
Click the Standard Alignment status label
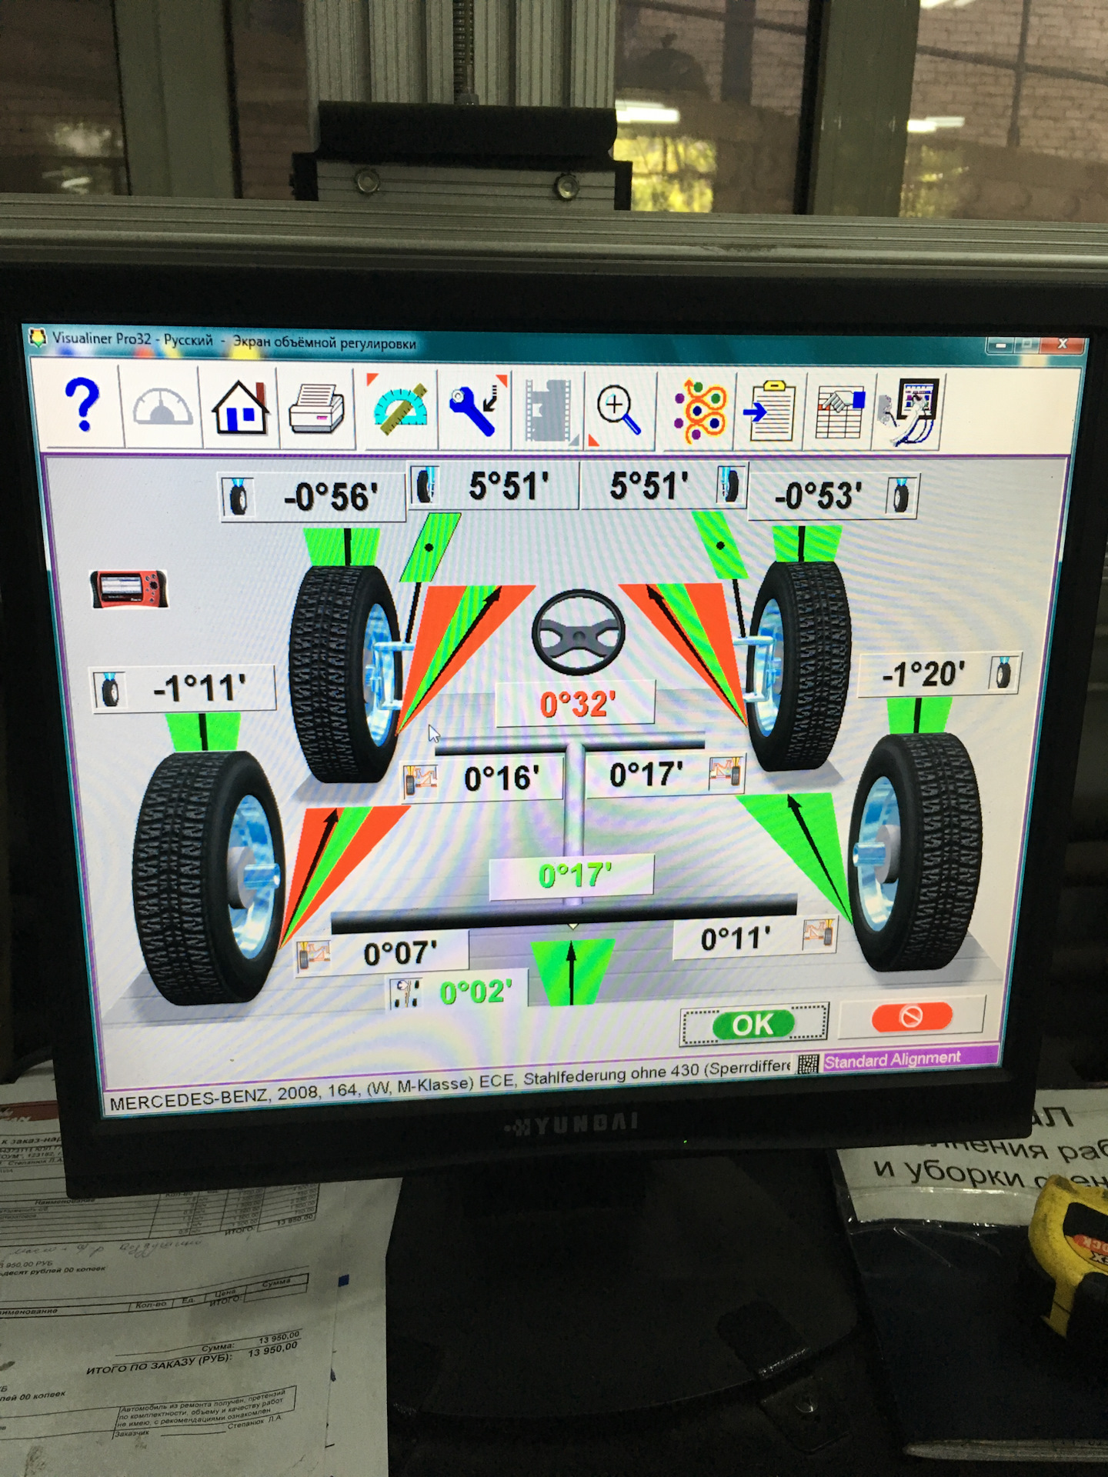click(893, 1060)
